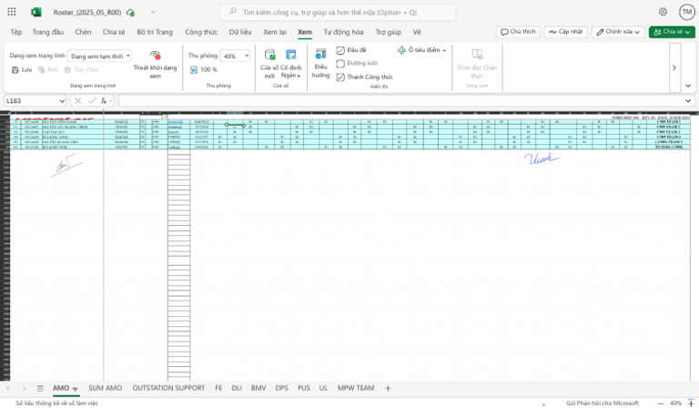
Task: Toggle the Đầu đề headings checkbox
Action: pyautogui.click(x=340, y=50)
